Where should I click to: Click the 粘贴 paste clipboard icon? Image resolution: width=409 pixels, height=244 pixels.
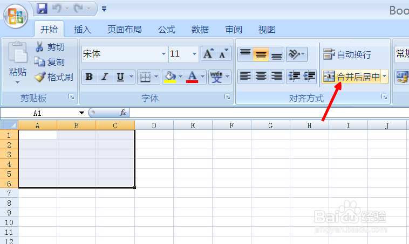[17, 52]
